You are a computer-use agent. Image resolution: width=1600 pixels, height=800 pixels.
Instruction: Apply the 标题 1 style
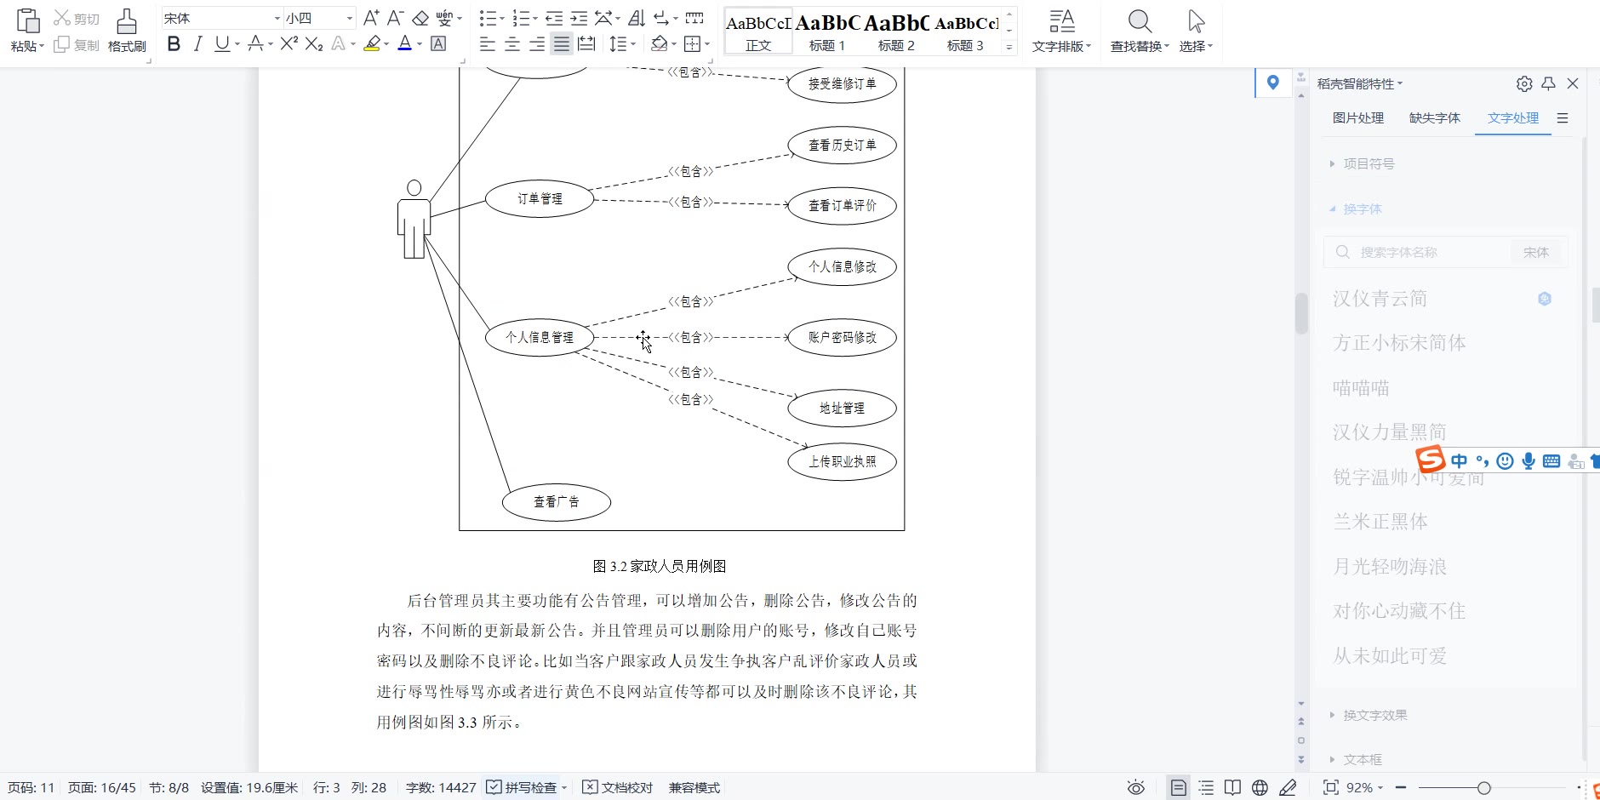(827, 31)
